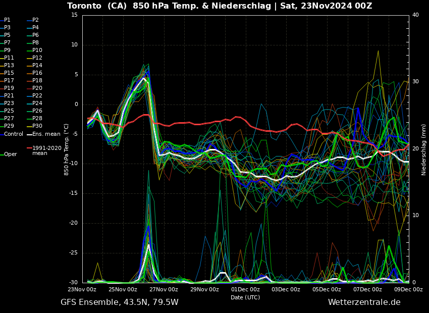
Task: Click the Wetterzentrale.de text
Action: coord(364,302)
